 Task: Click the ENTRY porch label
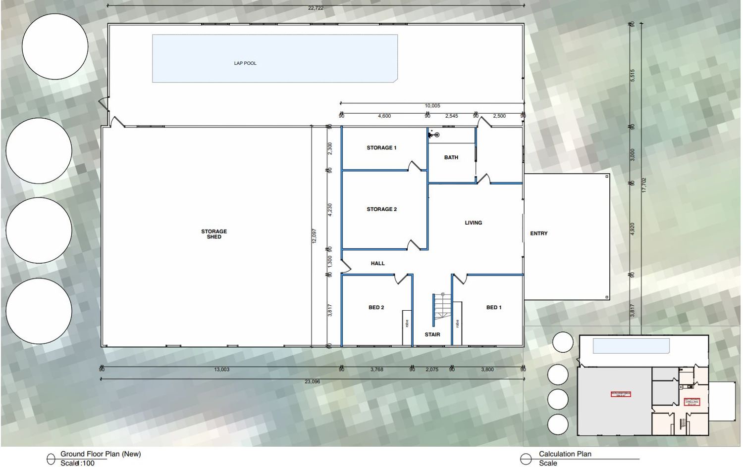539,233
